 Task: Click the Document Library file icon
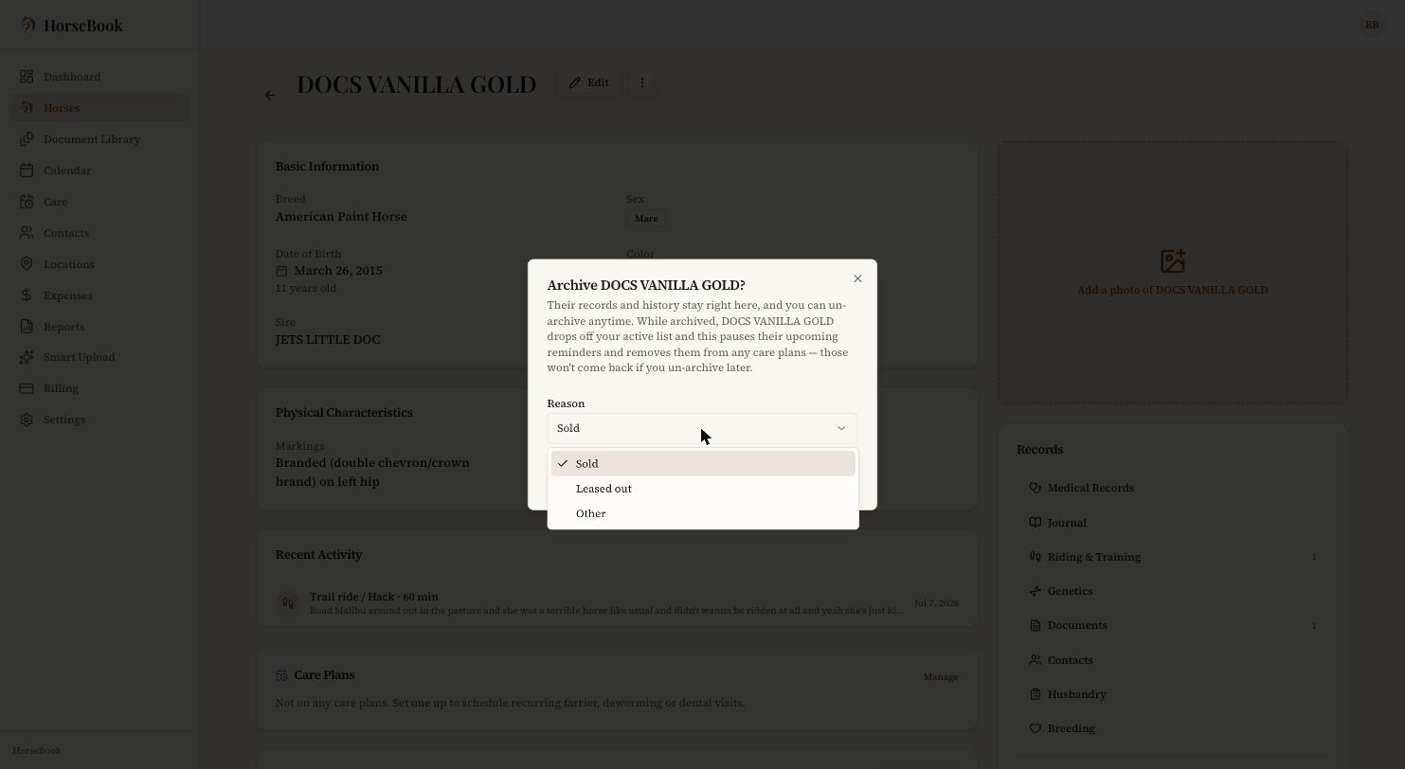tap(27, 139)
